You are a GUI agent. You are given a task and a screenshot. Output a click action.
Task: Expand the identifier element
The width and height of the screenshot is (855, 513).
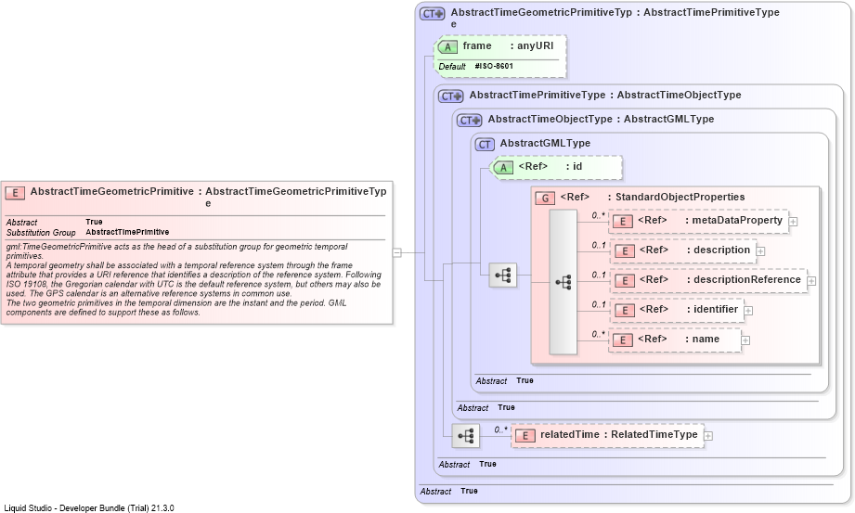(748, 311)
